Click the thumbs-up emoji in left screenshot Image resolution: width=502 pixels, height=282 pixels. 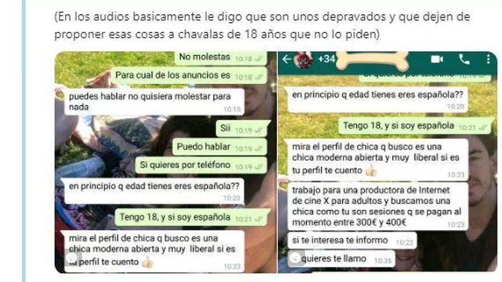[x=147, y=263]
